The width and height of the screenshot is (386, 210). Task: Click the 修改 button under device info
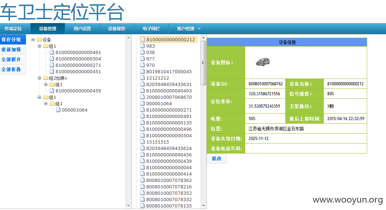click(217, 158)
